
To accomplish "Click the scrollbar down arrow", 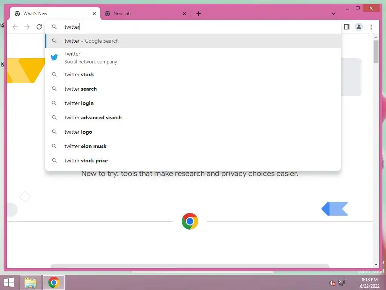I will [x=376, y=265].
